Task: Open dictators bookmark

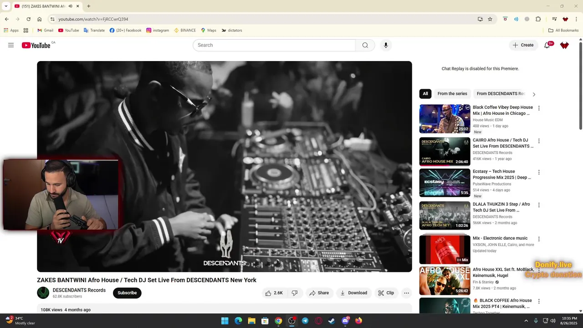Action: click(231, 31)
